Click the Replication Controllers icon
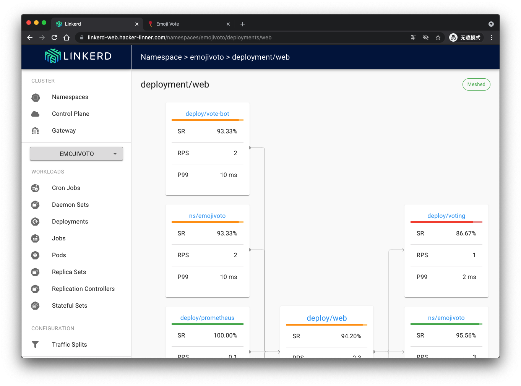Viewport: 521px width, 386px height. tap(36, 289)
